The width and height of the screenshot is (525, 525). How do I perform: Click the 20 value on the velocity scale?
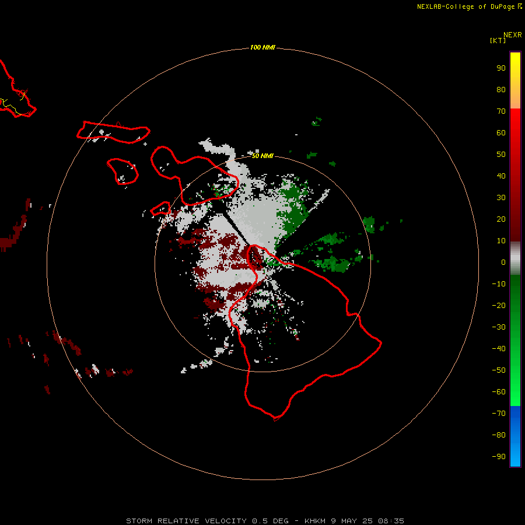(x=501, y=219)
